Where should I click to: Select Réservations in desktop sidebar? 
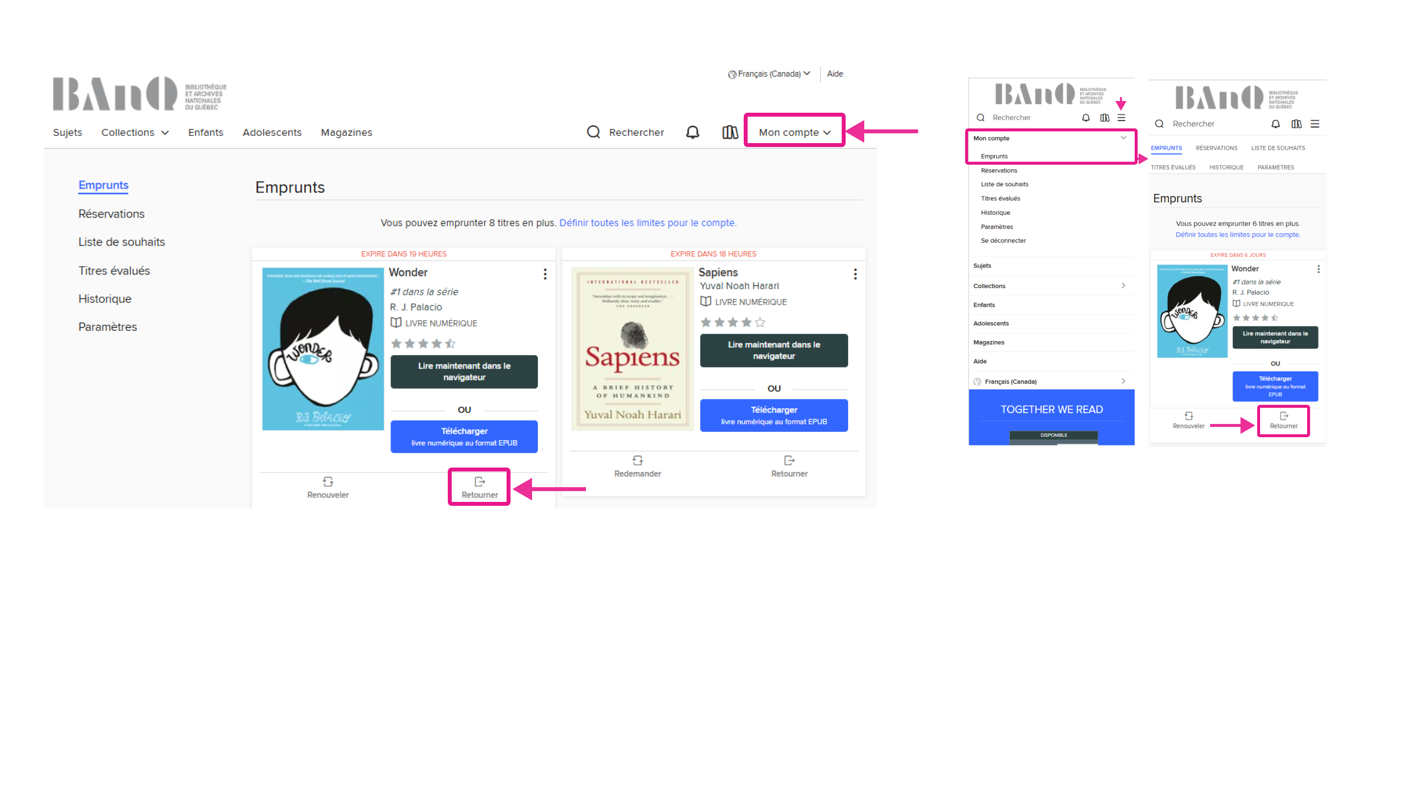[111, 214]
